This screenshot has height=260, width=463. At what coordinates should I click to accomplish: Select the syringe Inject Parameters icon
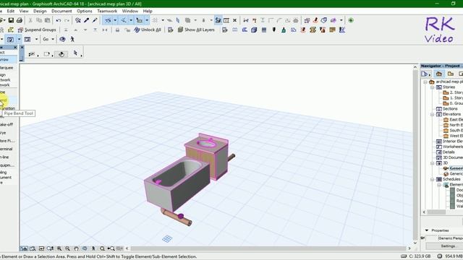(x=95, y=20)
